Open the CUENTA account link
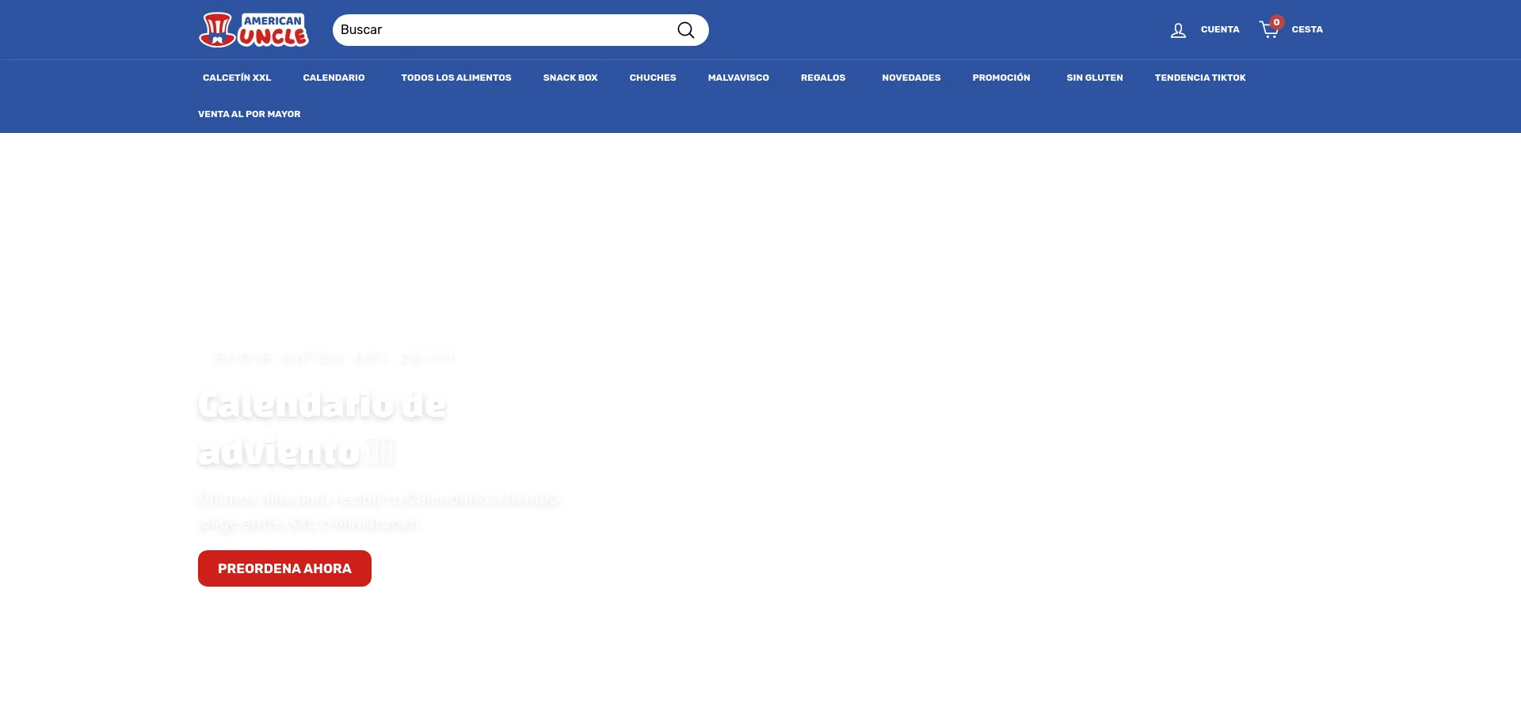 [1219, 29]
